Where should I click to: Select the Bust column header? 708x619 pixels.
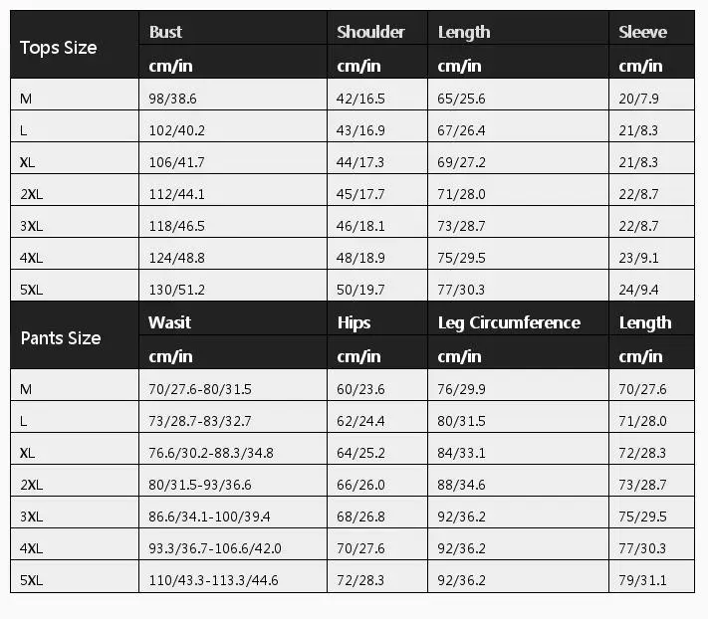(165, 32)
